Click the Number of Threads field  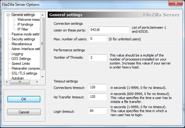pyautogui.click(x=98, y=58)
